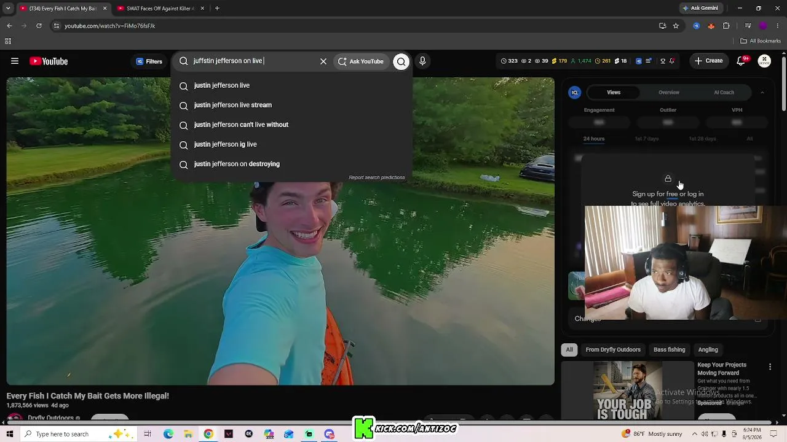Screen dimensions: 787x442
Task: Select the 1st 28 days range
Action: click(x=702, y=139)
